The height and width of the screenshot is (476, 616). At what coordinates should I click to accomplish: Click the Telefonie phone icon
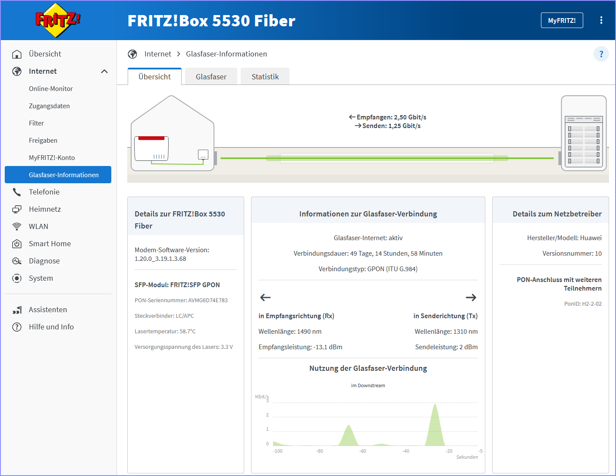(x=17, y=192)
